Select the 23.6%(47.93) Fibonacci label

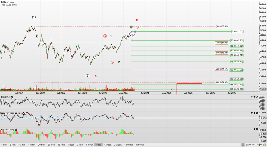(237, 40)
